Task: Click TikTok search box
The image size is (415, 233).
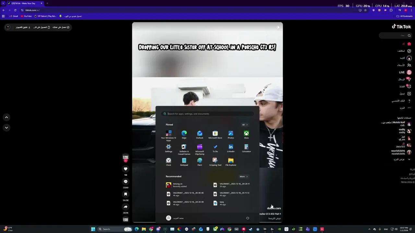Action: [x=396, y=36]
